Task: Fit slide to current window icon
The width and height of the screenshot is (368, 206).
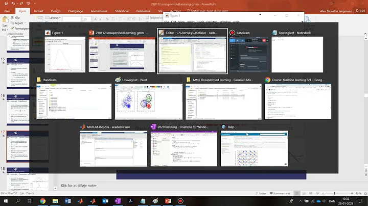Action: [x=365, y=193]
